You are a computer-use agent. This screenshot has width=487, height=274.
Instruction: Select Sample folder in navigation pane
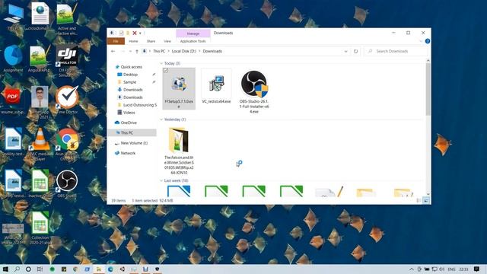tap(129, 82)
